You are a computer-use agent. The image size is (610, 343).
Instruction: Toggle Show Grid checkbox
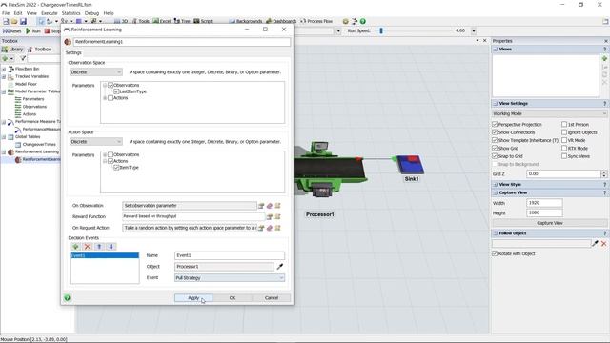495,149
